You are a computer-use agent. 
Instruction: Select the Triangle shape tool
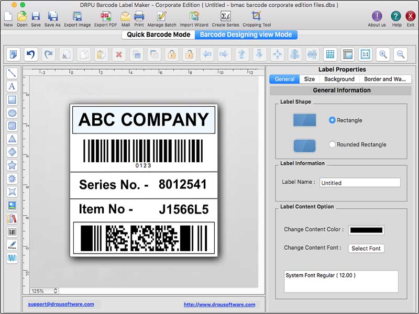tap(12, 139)
